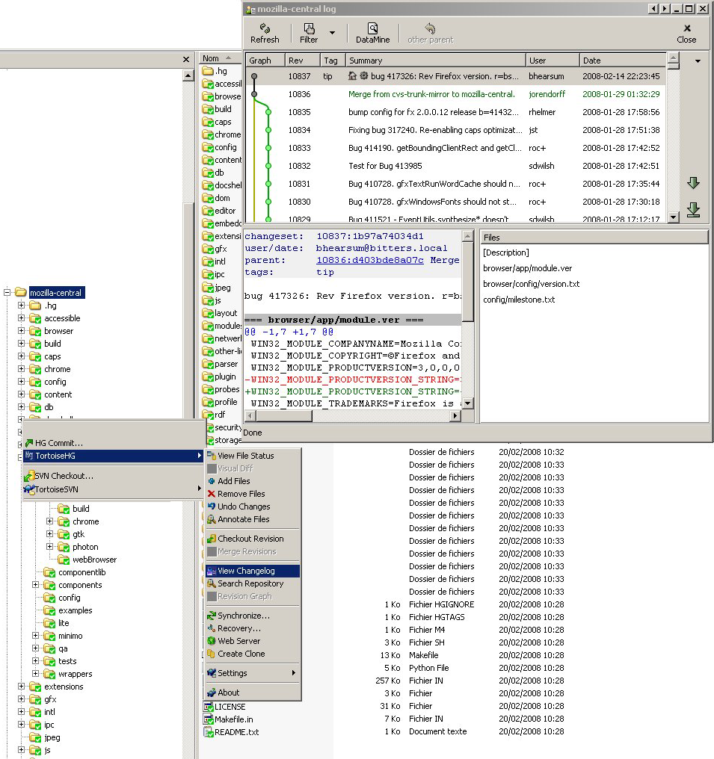This screenshot has height=759, width=714.
Task: Sort by the Date column header
Action: (x=623, y=61)
